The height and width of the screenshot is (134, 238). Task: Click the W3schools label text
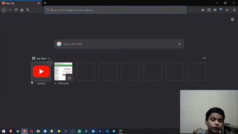pos(63,83)
